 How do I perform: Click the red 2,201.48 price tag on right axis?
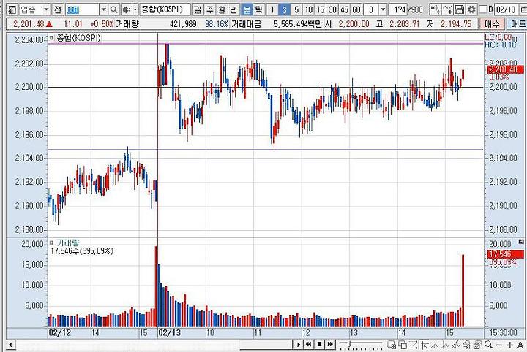[x=506, y=69]
